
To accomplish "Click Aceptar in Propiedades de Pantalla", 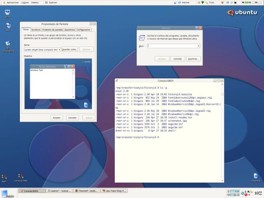I will click(57, 118).
